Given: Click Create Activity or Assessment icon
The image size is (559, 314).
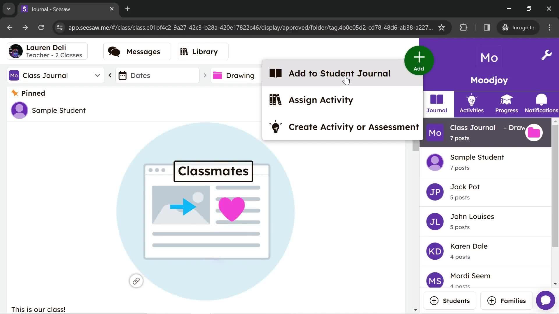Looking at the screenshot, I should pyautogui.click(x=276, y=126).
